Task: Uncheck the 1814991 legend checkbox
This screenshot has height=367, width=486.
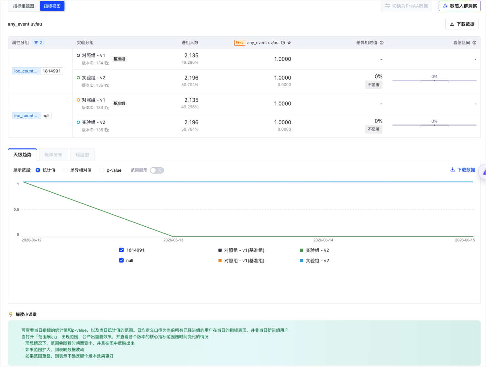Action: pyautogui.click(x=121, y=250)
